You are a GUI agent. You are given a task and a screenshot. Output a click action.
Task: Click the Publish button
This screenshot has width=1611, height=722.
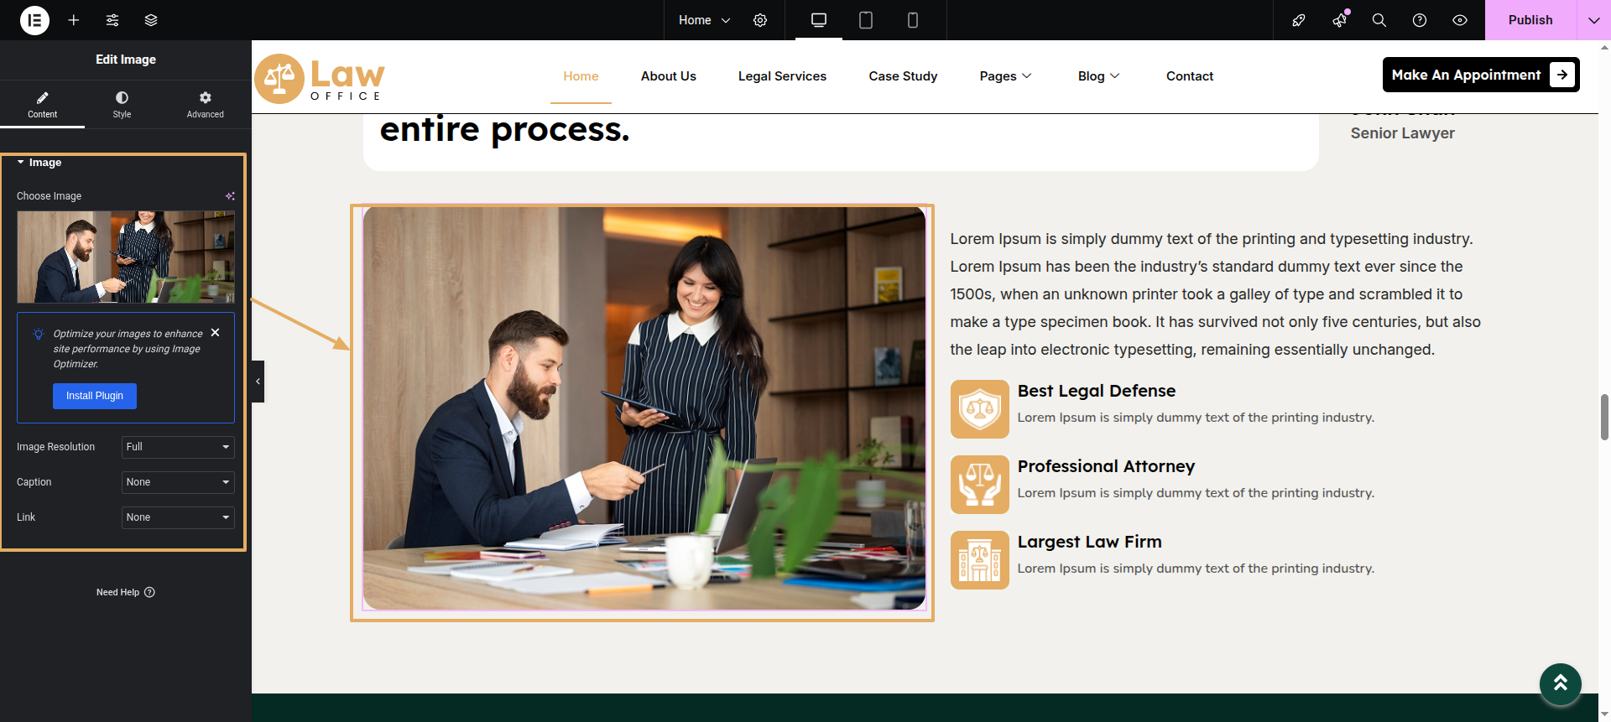[1530, 20]
